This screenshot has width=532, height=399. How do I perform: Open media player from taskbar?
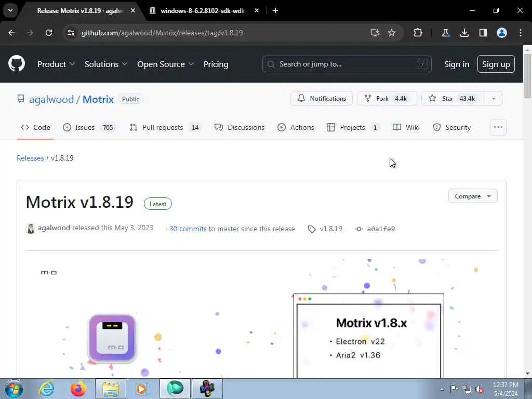click(142, 389)
